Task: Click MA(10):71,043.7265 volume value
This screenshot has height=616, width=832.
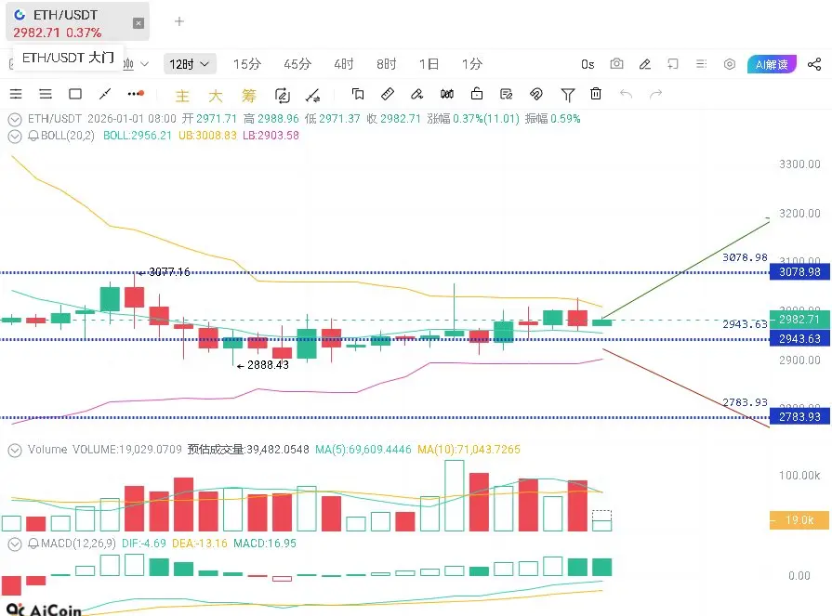Action: [x=469, y=450]
